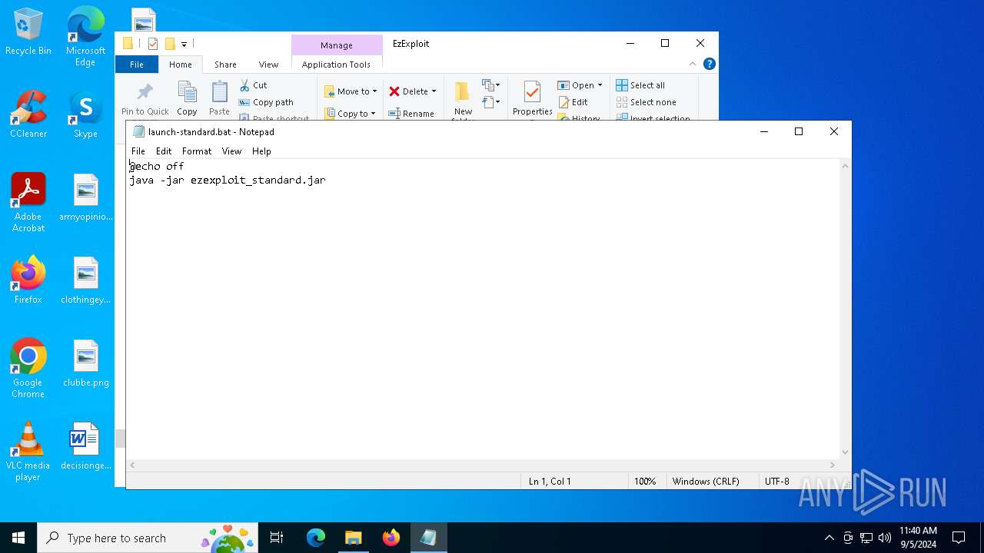Click the Windows Start button
The height and width of the screenshot is (553, 984).
click(18, 538)
